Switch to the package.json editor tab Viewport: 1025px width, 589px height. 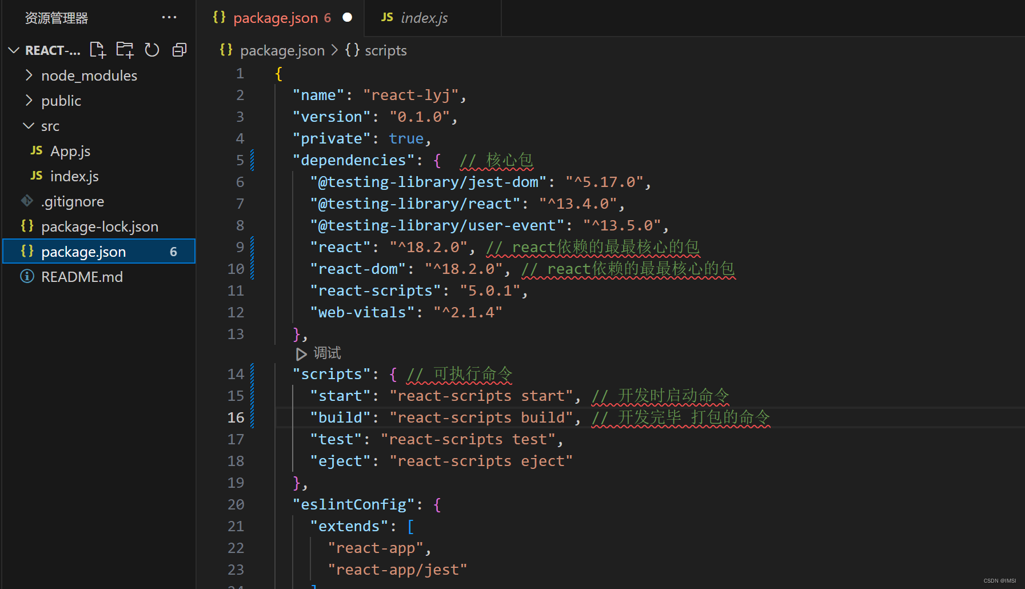280,18
